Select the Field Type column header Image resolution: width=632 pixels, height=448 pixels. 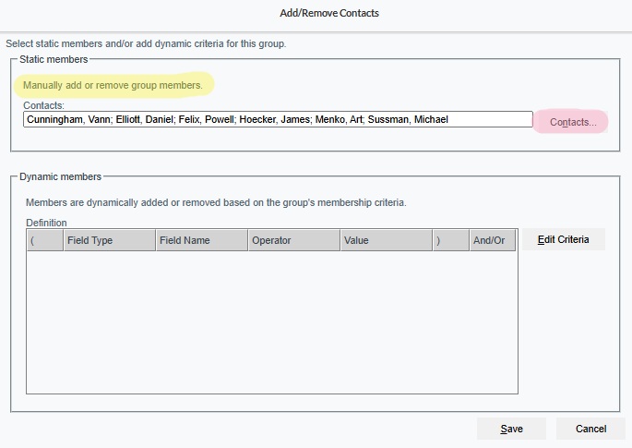pyautogui.click(x=109, y=240)
